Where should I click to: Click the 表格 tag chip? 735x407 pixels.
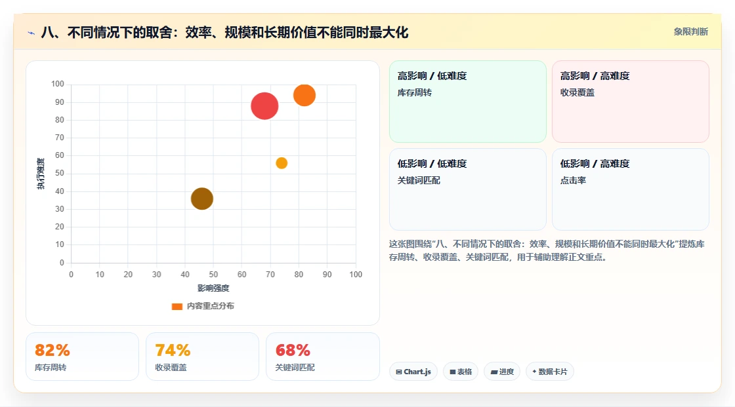461,372
